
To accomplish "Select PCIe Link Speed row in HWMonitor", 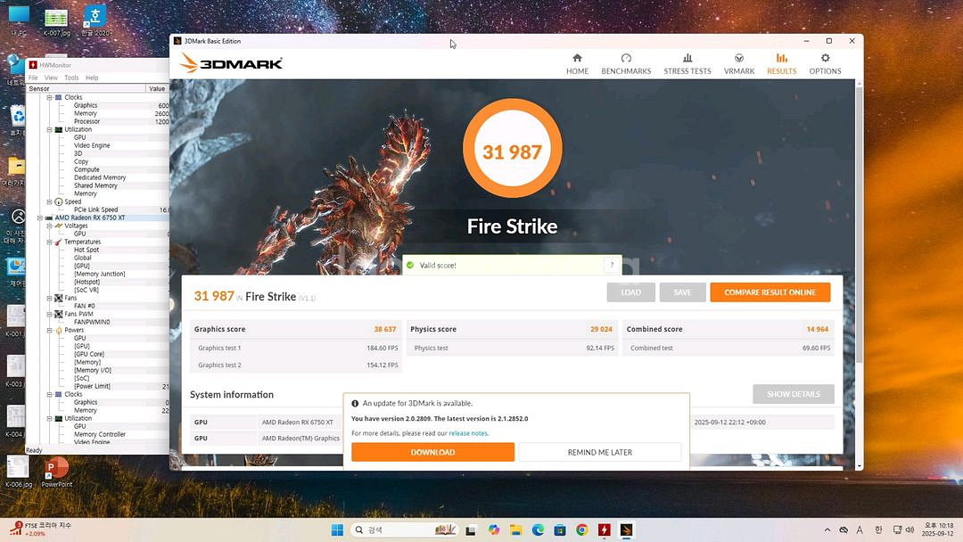I will pos(95,209).
